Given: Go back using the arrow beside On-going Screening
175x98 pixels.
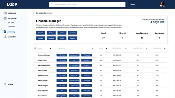Looking at the screenshot, I should (x=34, y=13).
